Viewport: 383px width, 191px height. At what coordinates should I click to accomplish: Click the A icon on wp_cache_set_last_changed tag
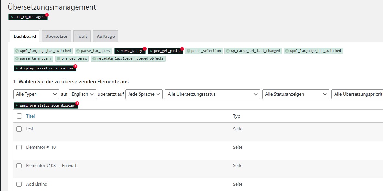[x=228, y=51]
